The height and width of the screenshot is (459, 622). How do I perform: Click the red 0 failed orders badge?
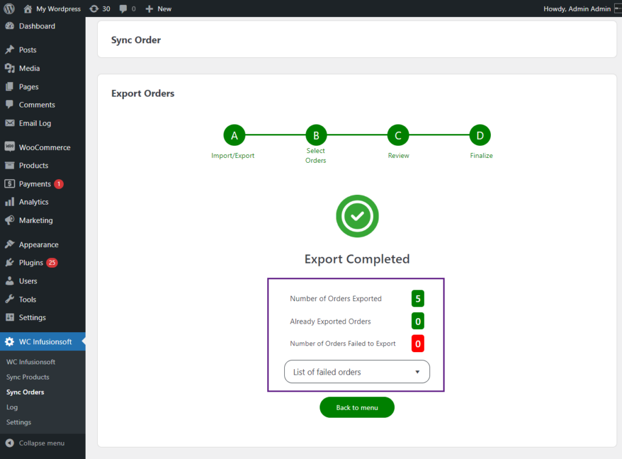point(418,344)
